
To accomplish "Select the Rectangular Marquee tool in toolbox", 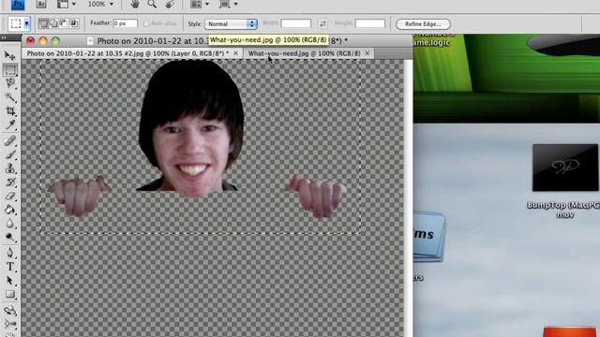I will pyautogui.click(x=10, y=69).
